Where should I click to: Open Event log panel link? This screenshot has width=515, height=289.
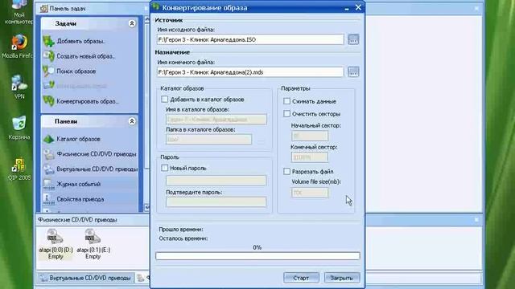click(79, 184)
